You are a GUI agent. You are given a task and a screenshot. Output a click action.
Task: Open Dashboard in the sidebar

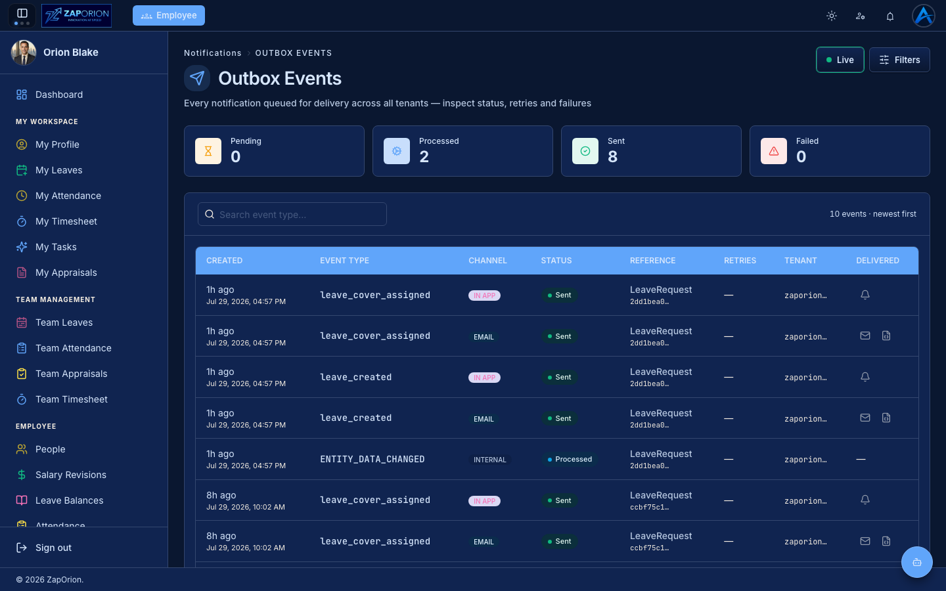[x=84, y=95]
